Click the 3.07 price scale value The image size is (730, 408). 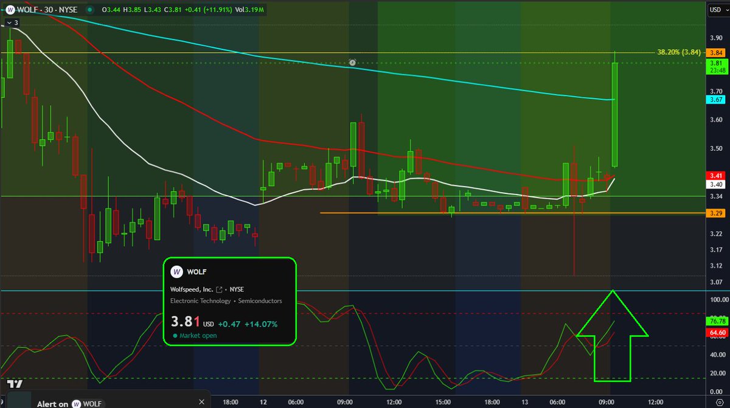pos(715,282)
